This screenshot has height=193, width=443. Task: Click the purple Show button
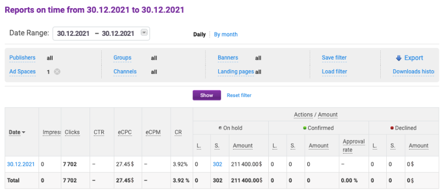click(207, 95)
